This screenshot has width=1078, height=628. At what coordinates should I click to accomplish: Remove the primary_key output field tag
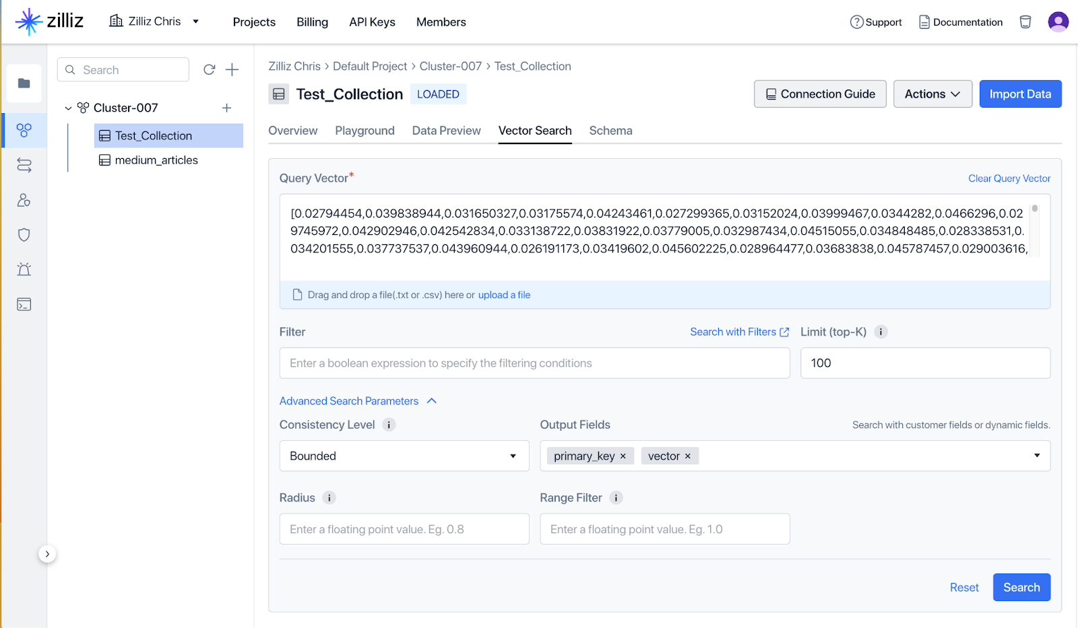624,456
